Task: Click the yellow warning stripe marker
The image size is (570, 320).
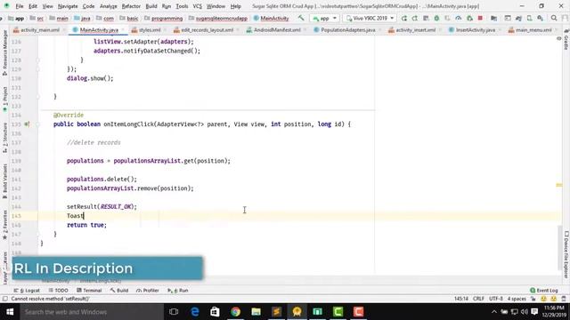Action: tap(559, 185)
